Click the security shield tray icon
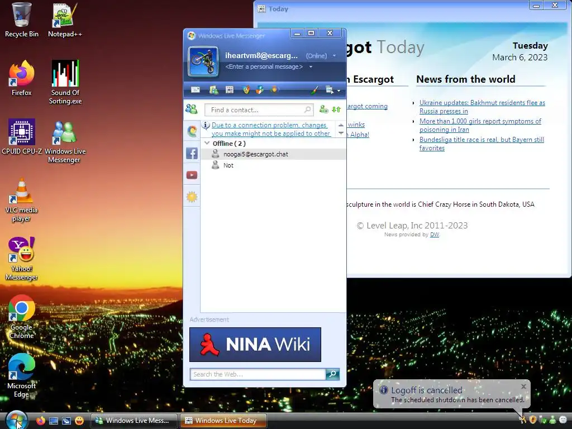Image resolution: width=572 pixels, height=429 pixels. 532,420
